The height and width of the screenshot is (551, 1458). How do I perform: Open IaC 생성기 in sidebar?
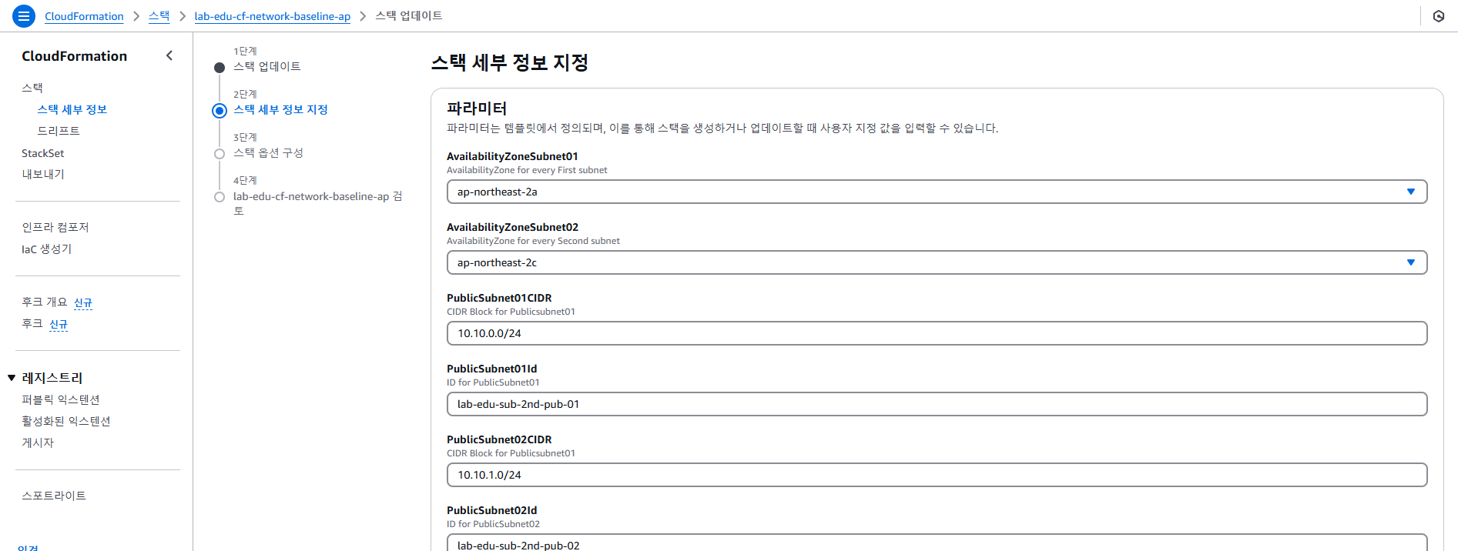[x=46, y=249]
